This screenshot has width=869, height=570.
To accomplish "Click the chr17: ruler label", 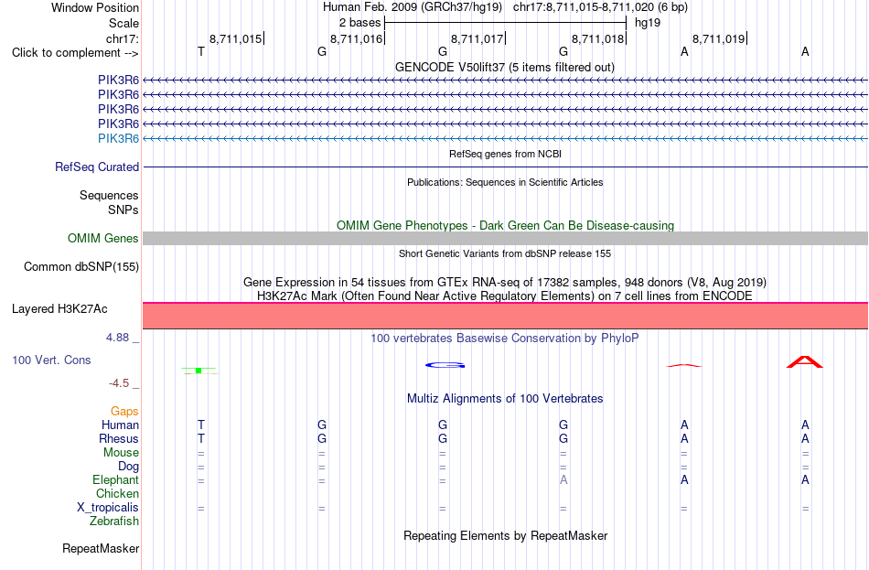I will [123, 38].
